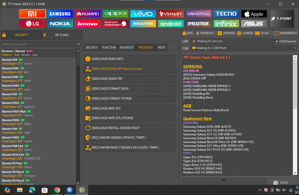Open Google Chrome from taskbar
This screenshot has height=195, width=299.
coord(57,190)
